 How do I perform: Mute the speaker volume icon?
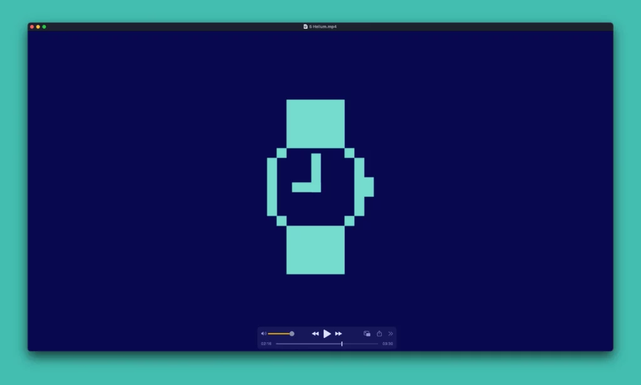(264, 334)
